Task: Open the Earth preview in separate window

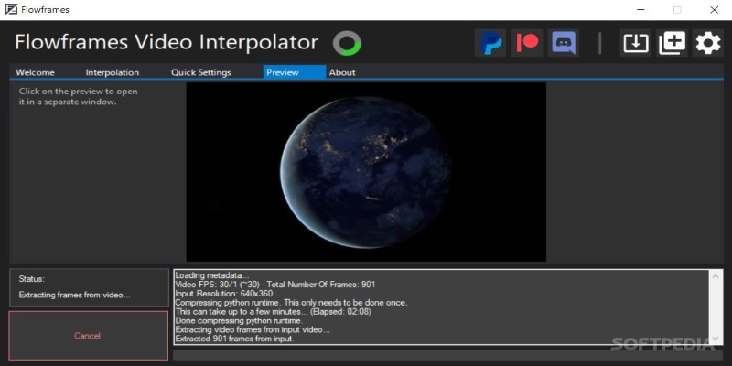Action: pyautogui.click(x=366, y=172)
